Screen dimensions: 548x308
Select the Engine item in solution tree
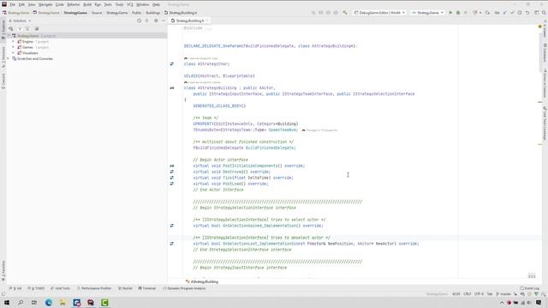click(27, 42)
